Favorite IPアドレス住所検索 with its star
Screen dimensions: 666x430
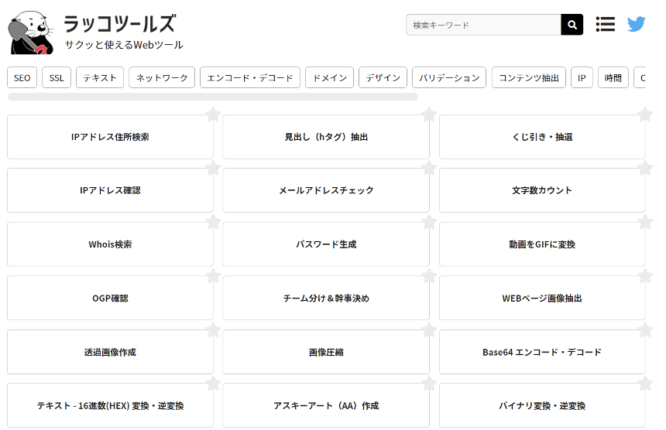click(x=213, y=115)
